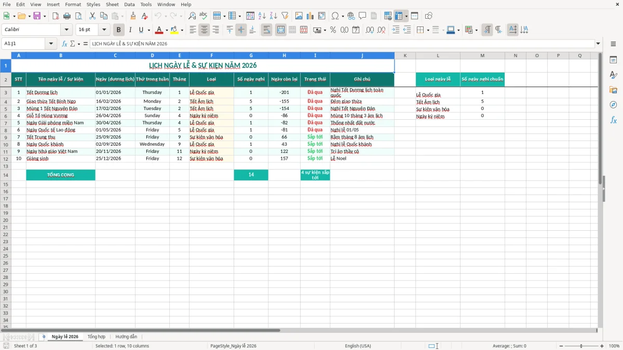Click zoom out minus button
Image resolution: width=623 pixels, height=350 pixels.
click(x=561, y=346)
